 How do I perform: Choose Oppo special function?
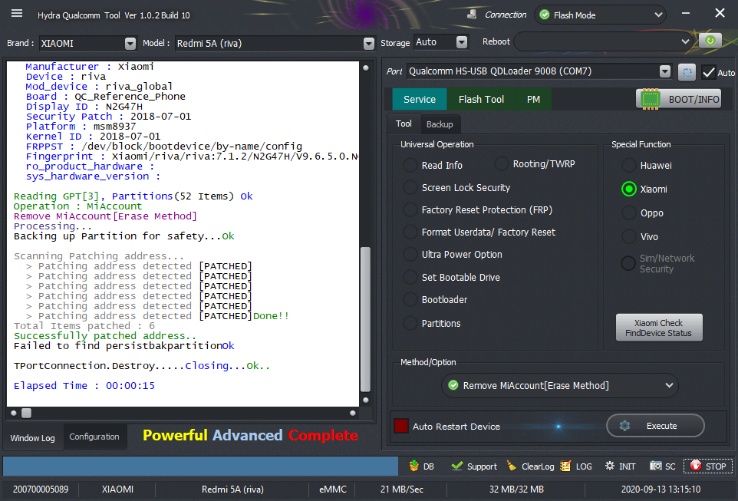point(642,213)
